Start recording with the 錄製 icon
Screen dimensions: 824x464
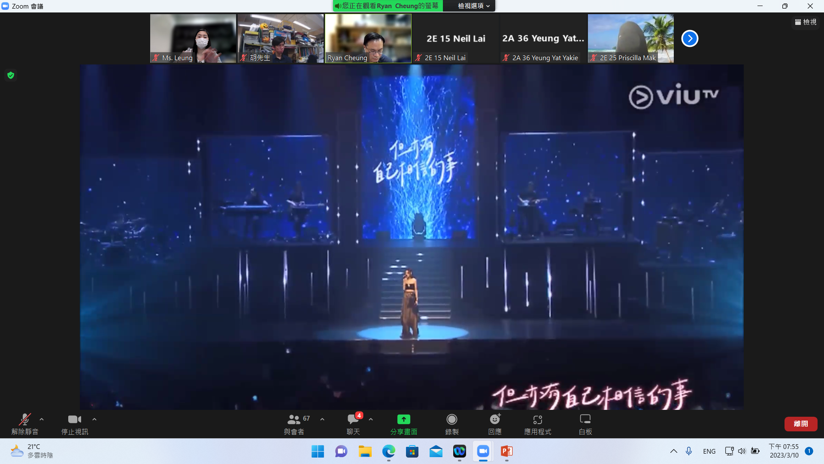point(451,419)
